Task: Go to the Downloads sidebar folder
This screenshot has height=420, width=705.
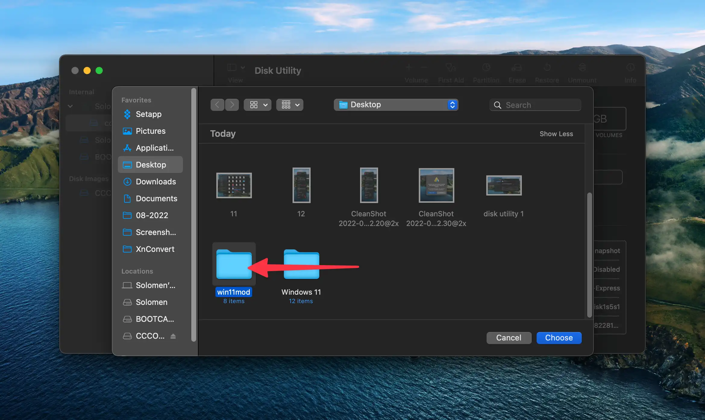Action: (x=150, y=182)
